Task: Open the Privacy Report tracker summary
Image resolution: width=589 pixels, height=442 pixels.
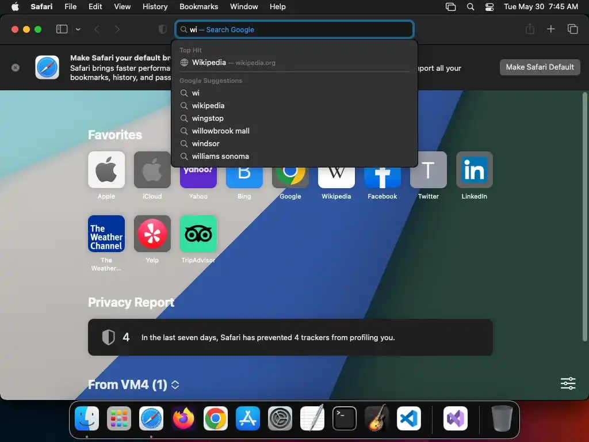Action: tap(290, 337)
